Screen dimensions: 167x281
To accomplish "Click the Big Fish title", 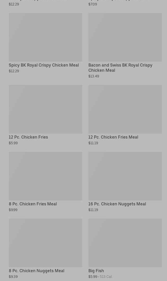I will (96, 271).
